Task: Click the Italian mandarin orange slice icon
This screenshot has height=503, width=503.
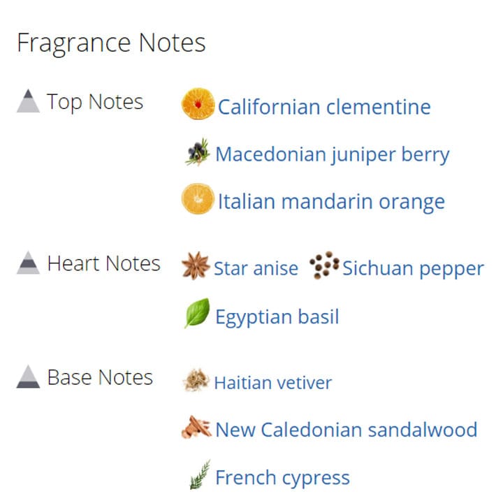Action: coord(198,200)
